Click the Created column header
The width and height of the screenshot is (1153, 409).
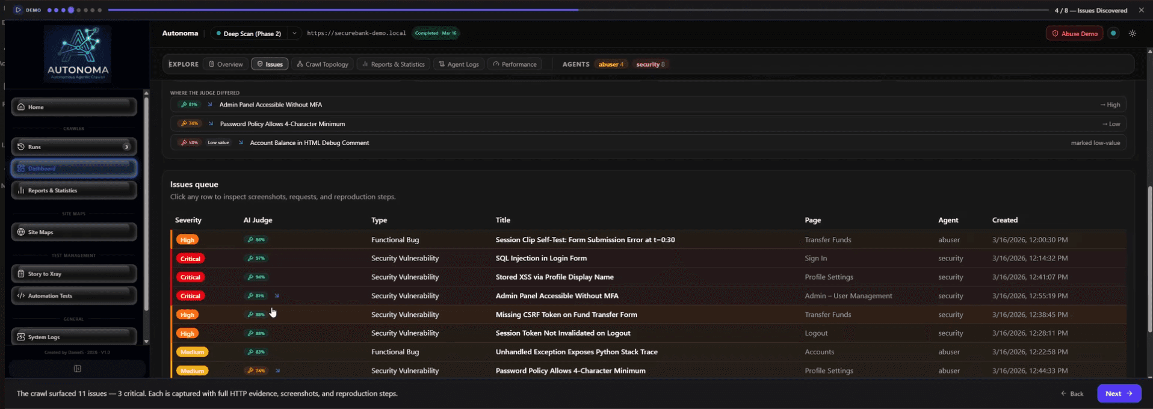1005,220
